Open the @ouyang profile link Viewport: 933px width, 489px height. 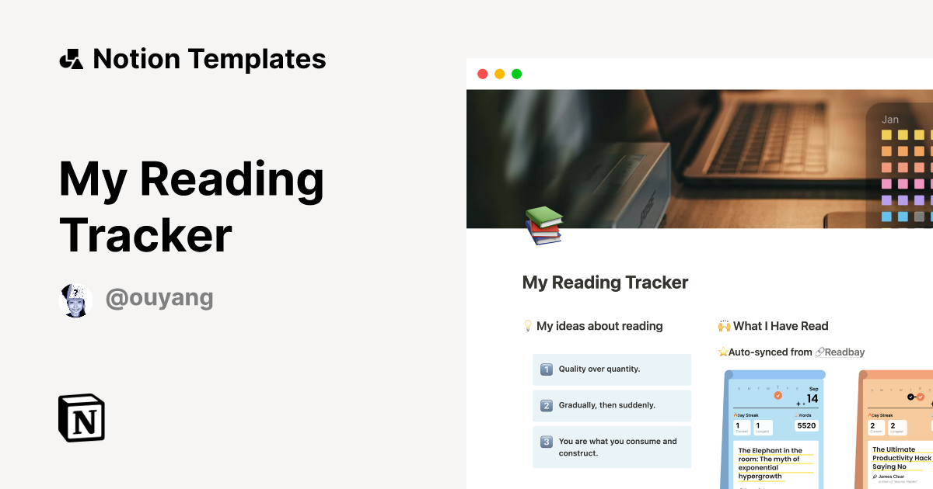coord(159,298)
